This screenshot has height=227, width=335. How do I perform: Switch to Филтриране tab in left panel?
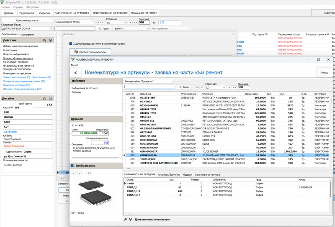pos(27,34)
